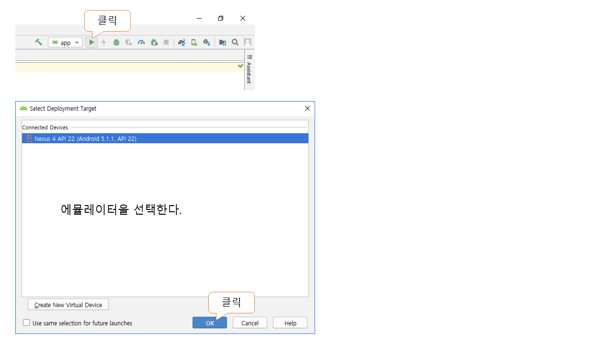Click the Stop square icon
Image resolution: width=613 pixels, height=345 pixels.
[x=166, y=43]
